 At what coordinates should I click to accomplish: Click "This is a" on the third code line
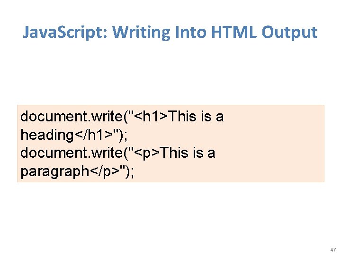[x=188, y=153]
